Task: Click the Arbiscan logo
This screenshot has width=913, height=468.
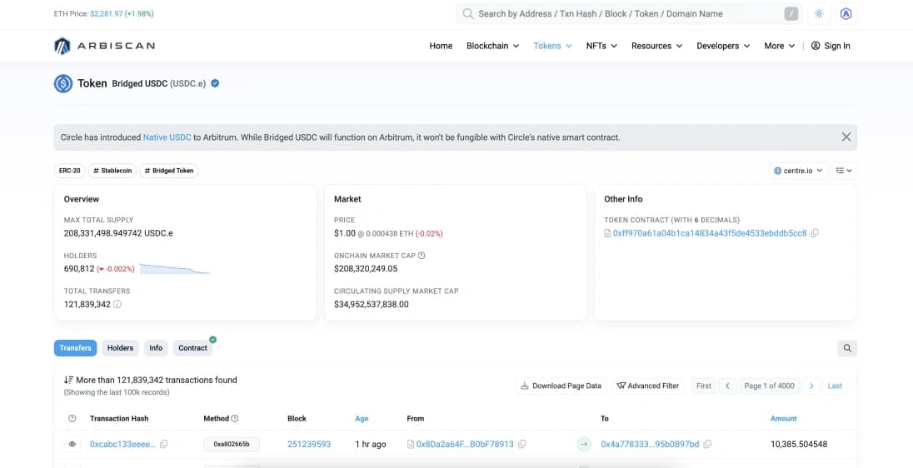Action: (104, 46)
